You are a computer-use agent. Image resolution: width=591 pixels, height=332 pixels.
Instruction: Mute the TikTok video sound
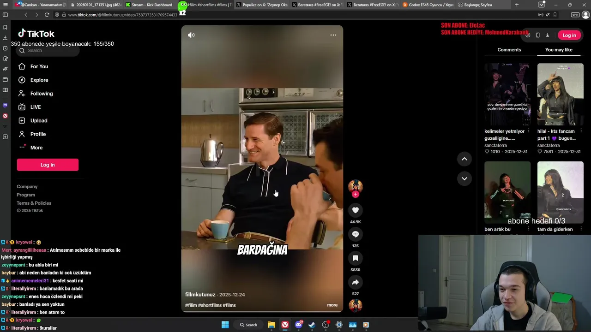pos(191,35)
